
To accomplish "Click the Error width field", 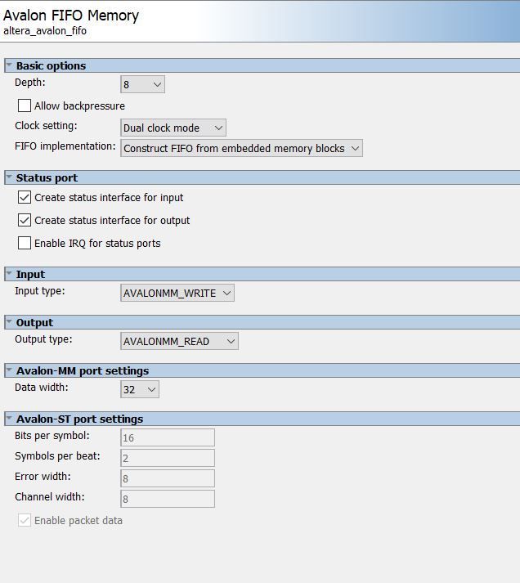I will [x=168, y=478].
